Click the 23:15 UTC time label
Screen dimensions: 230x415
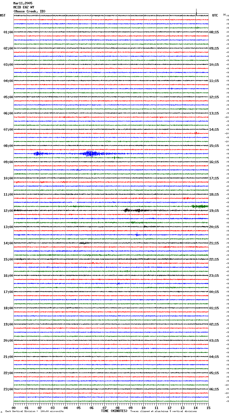coord(214,276)
